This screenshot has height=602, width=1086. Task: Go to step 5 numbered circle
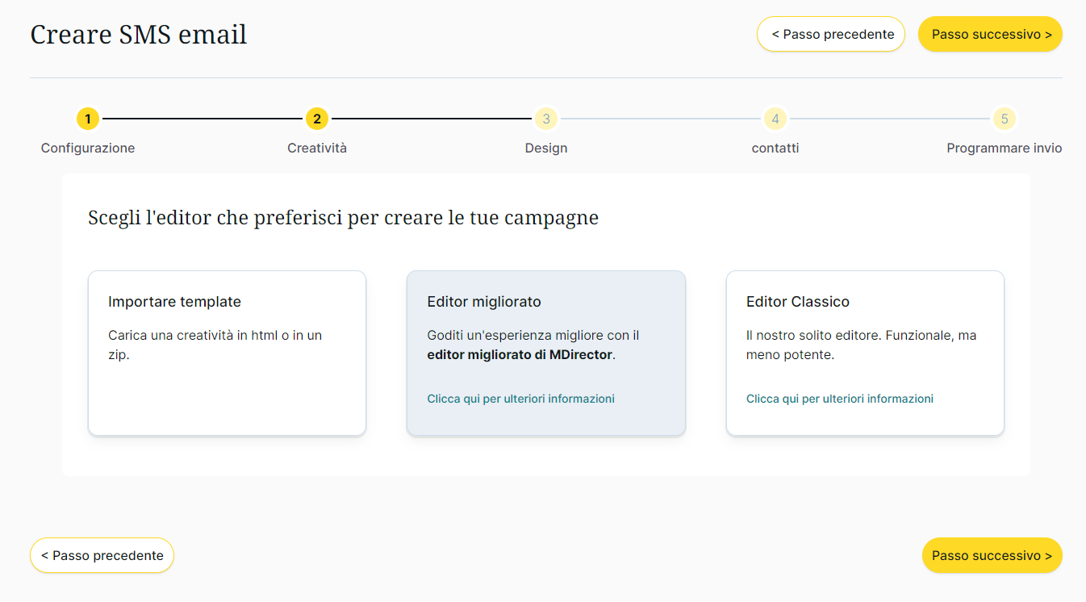point(1005,119)
